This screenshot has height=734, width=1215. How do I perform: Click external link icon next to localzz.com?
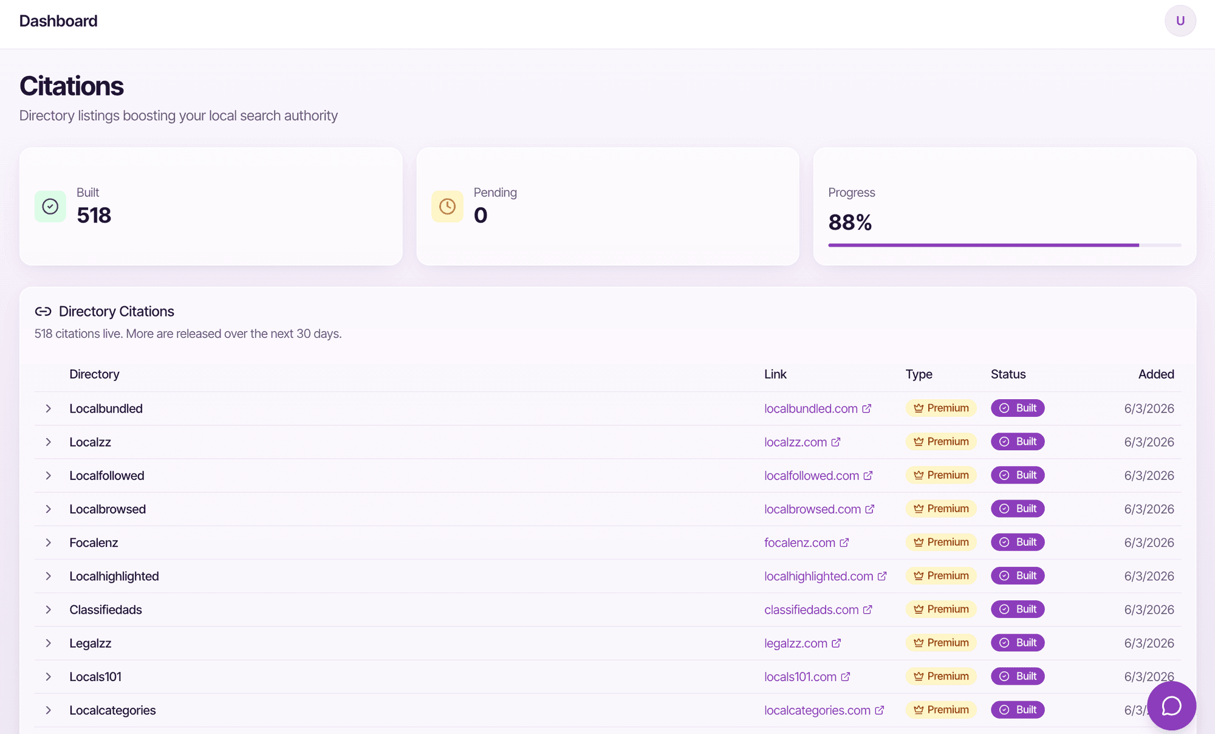pos(836,442)
